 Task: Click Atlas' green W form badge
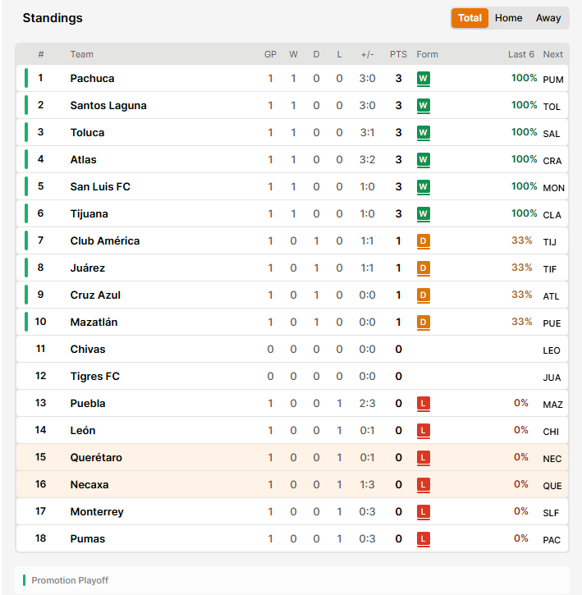click(423, 160)
